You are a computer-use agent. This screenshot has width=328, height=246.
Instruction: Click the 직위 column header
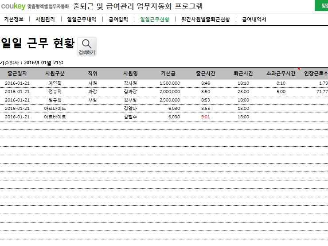coord(93,74)
